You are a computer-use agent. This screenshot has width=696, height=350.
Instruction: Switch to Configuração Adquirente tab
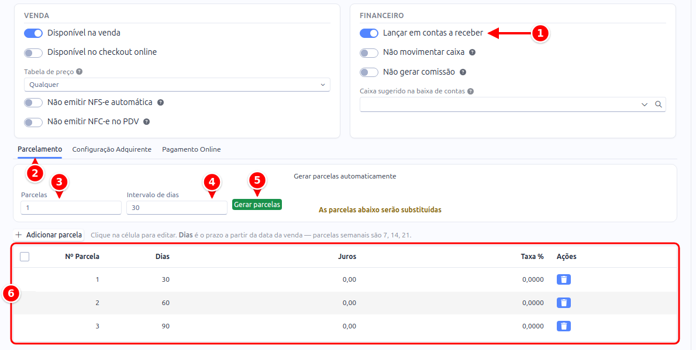(112, 149)
